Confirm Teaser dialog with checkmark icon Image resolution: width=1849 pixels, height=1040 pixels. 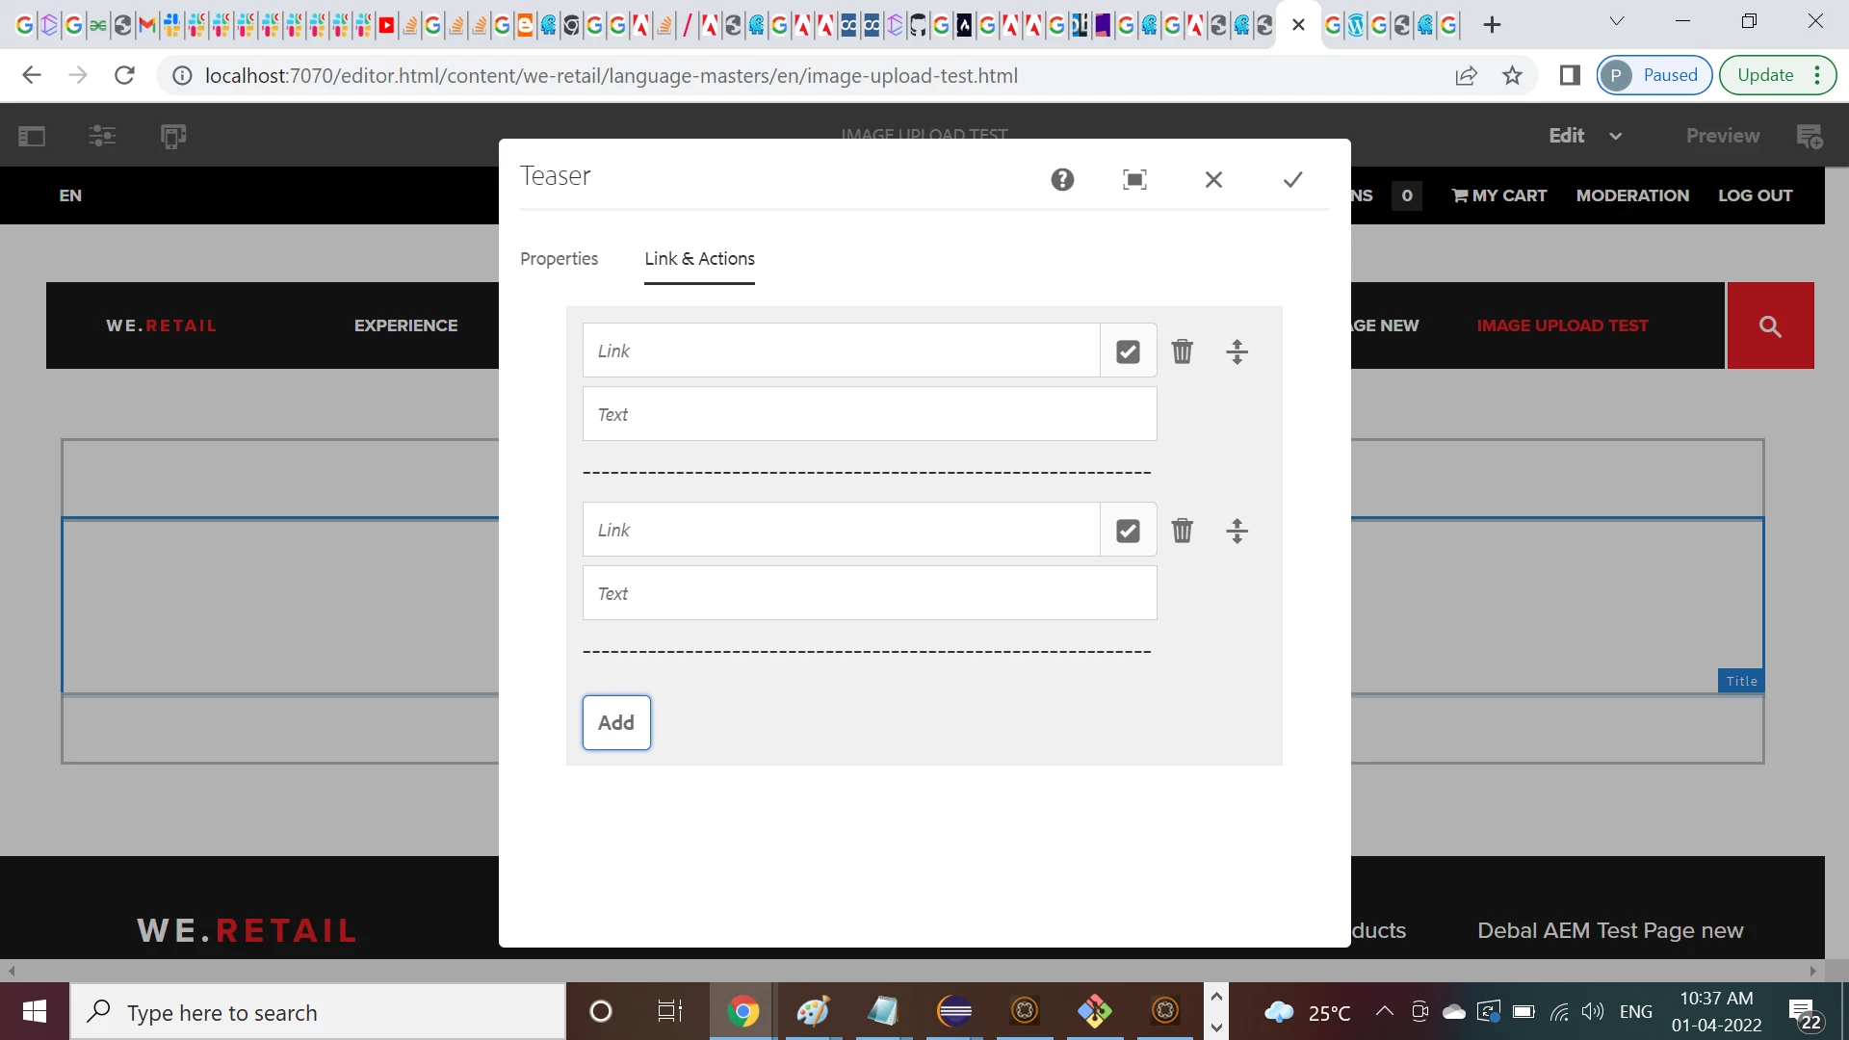1292,179
